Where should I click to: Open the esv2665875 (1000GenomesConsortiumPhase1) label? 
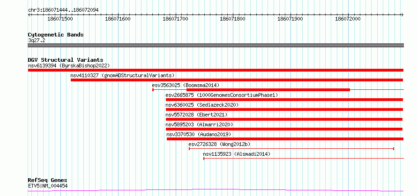coord(222,95)
